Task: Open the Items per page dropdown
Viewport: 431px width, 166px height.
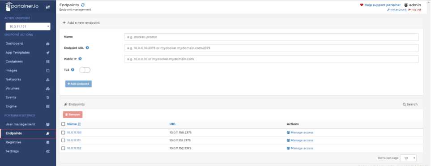Action: point(408,158)
